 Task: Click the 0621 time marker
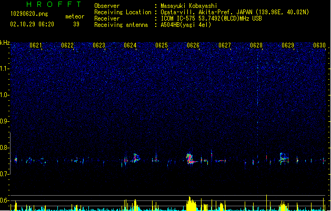[x=36, y=45]
